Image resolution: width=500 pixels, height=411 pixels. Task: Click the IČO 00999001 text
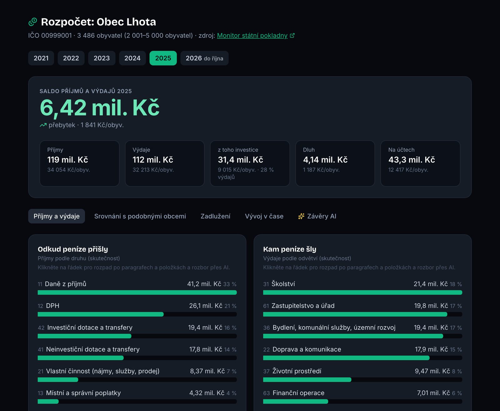(x=50, y=36)
